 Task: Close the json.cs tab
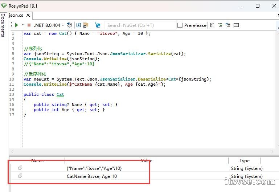pos(28,16)
